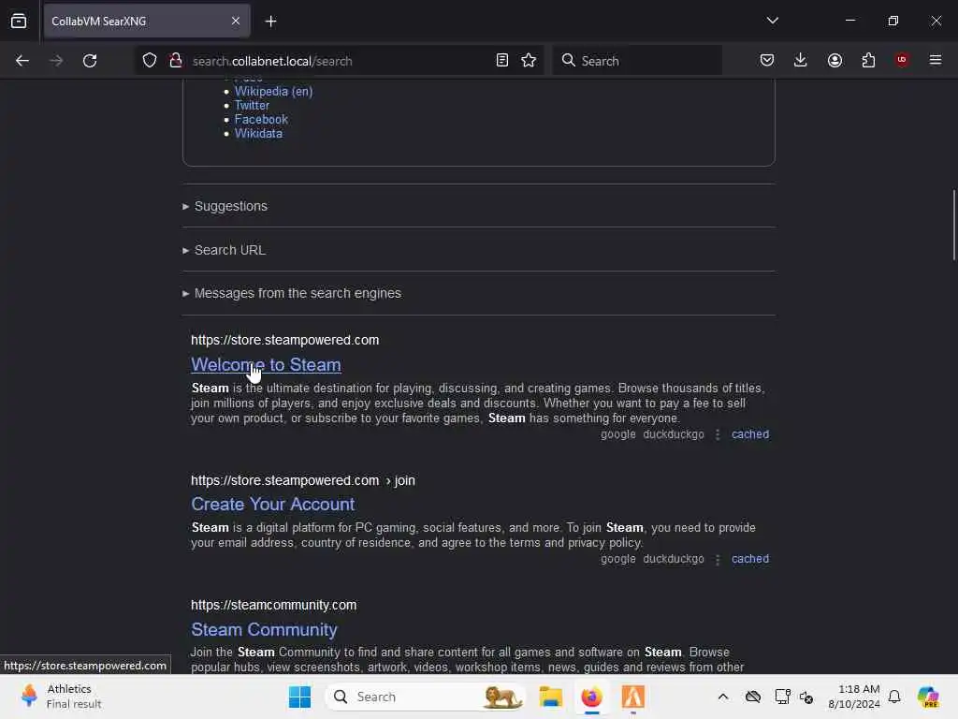Close the CollabVM SearXNG tab
The image size is (958, 719).
pos(235,21)
